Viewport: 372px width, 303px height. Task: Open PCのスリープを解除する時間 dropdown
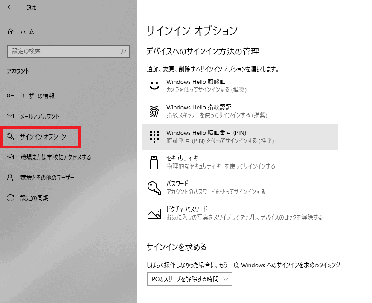pyautogui.click(x=189, y=279)
